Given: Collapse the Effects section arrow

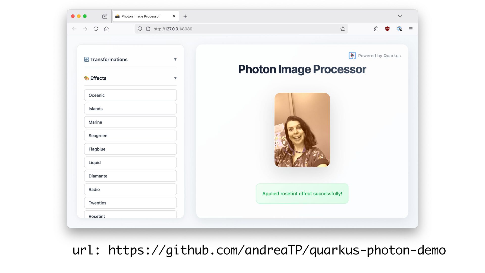Looking at the screenshot, I should 175,78.
